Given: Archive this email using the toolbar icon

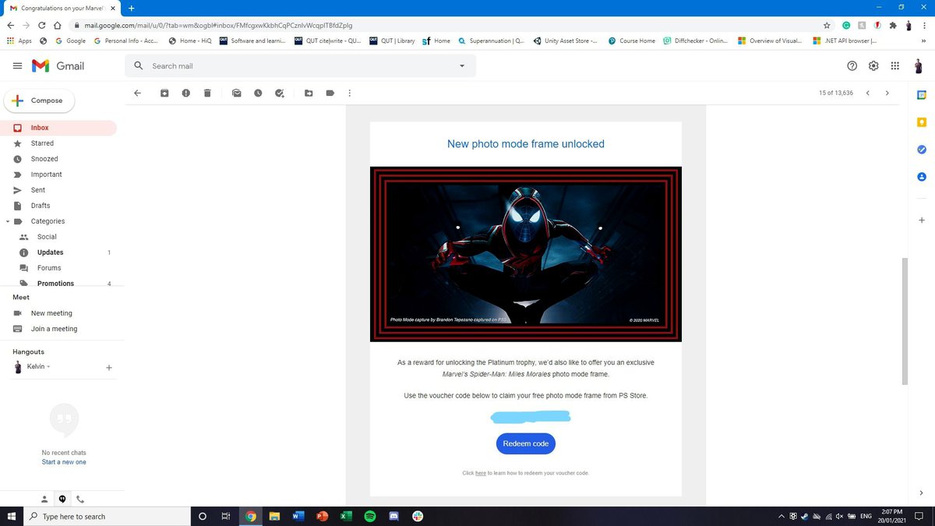Looking at the screenshot, I should pos(164,94).
